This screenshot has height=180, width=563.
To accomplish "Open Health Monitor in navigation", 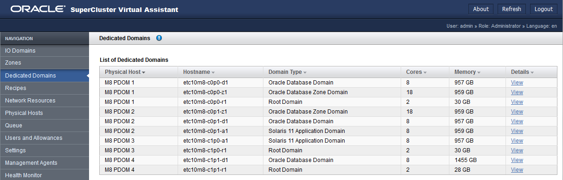I will point(44,175).
